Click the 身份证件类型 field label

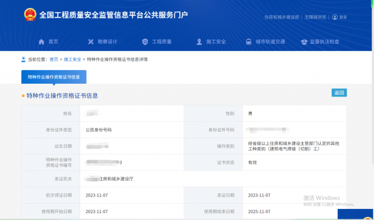(58, 130)
